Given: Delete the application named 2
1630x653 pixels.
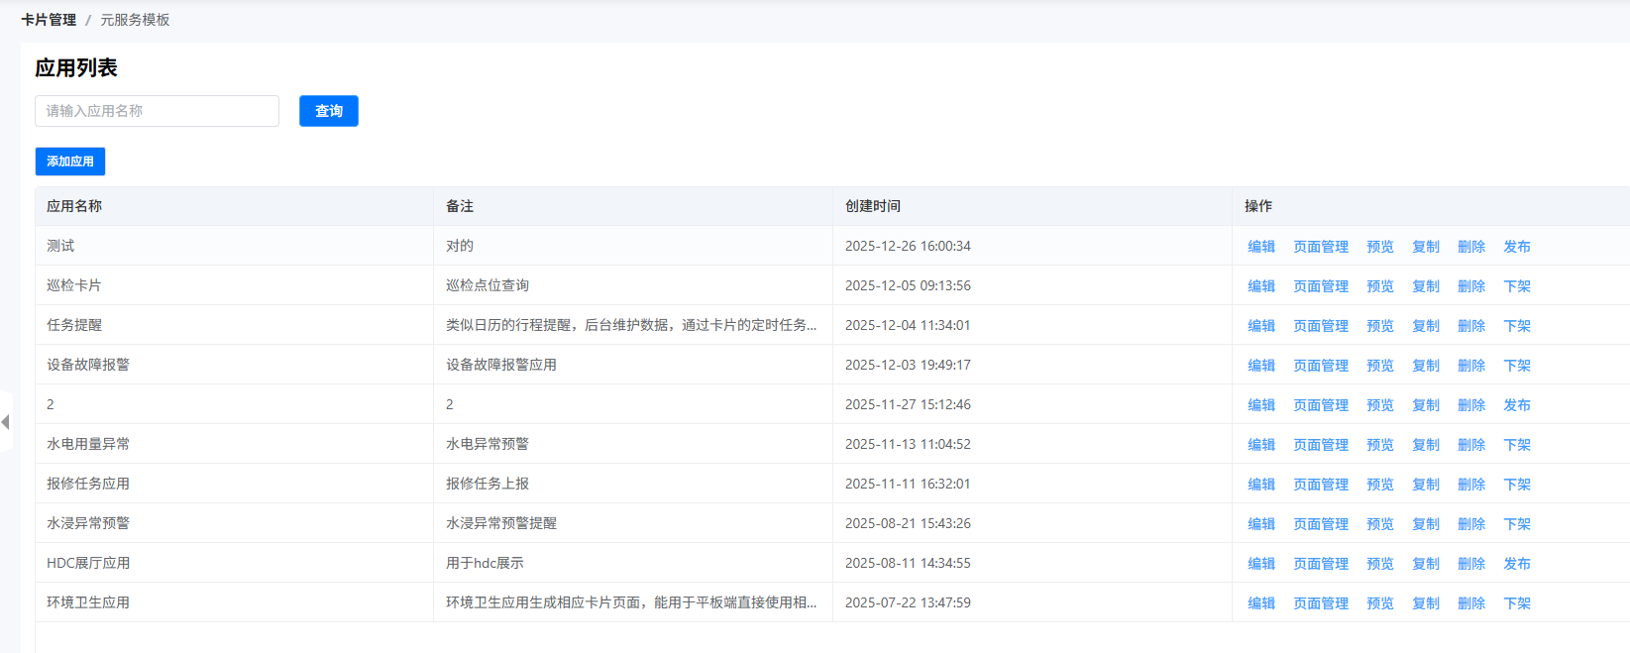Looking at the screenshot, I should pyautogui.click(x=1470, y=405).
